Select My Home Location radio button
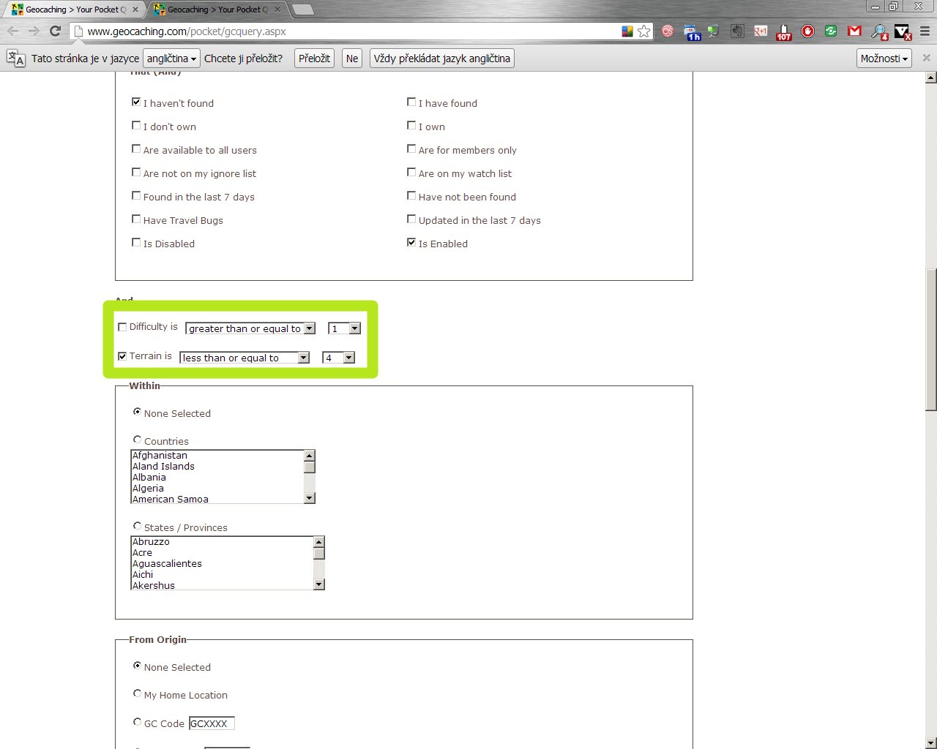937x749 pixels. (137, 693)
